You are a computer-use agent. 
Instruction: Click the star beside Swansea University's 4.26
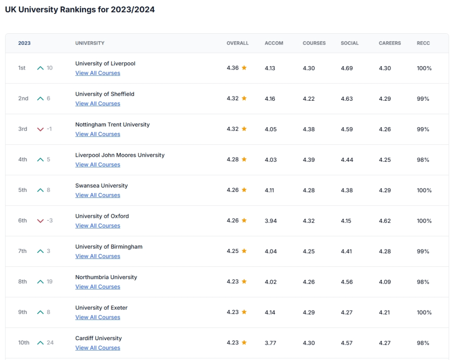[x=244, y=190]
